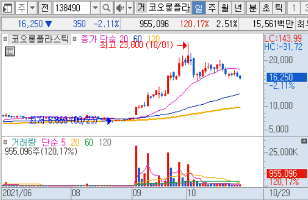Click the 20-day moving average legend number
This screenshot has height=200, width=308.
pos(124,39)
